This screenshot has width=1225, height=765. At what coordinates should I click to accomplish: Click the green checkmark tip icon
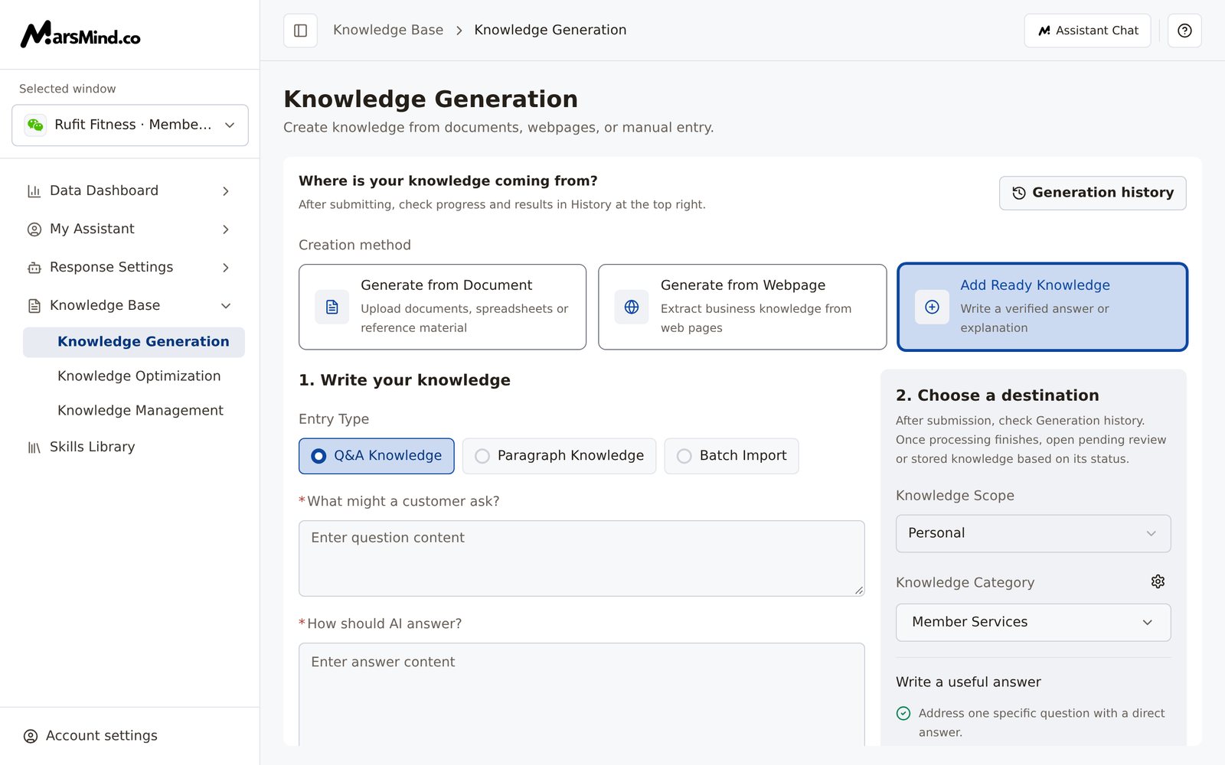[903, 713]
